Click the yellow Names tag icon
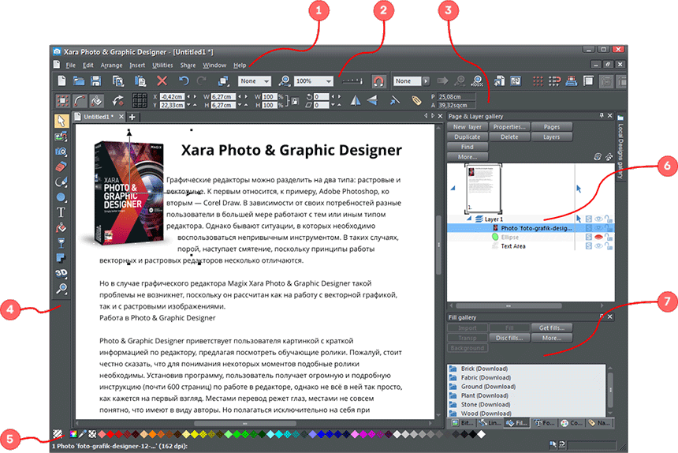This screenshot has width=678, height=453. click(x=416, y=101)
